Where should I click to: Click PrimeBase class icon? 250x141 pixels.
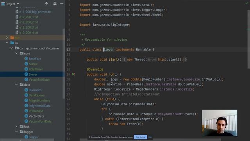26,111
